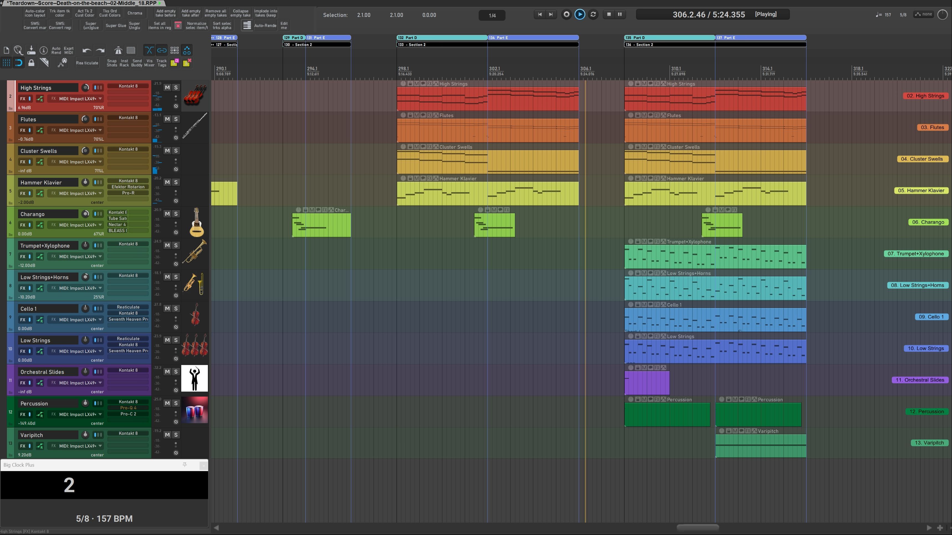This screenshot has height=535, width=952.
Task: Click the Cello 1 volume knob
Action: point(85,308)
